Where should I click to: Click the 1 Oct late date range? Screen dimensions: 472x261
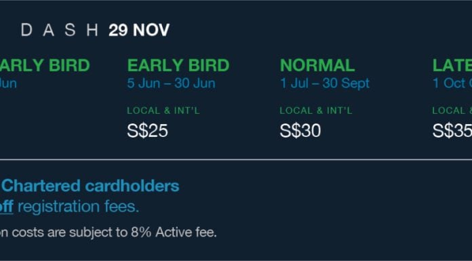[452, 83]
